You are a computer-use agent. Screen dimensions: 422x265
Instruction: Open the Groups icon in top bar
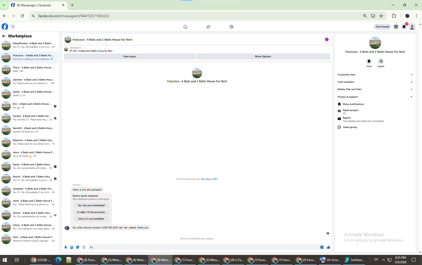tap(232, 27)
